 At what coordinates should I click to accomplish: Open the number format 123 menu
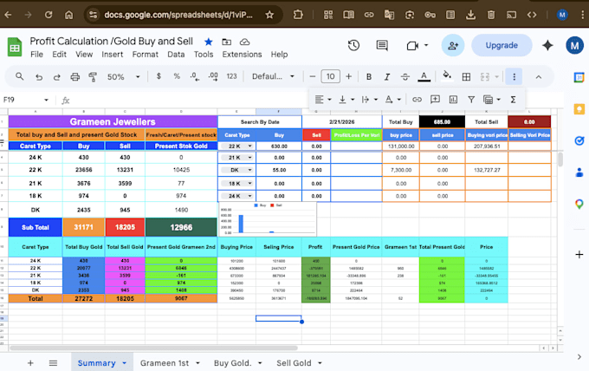point(231,76)
